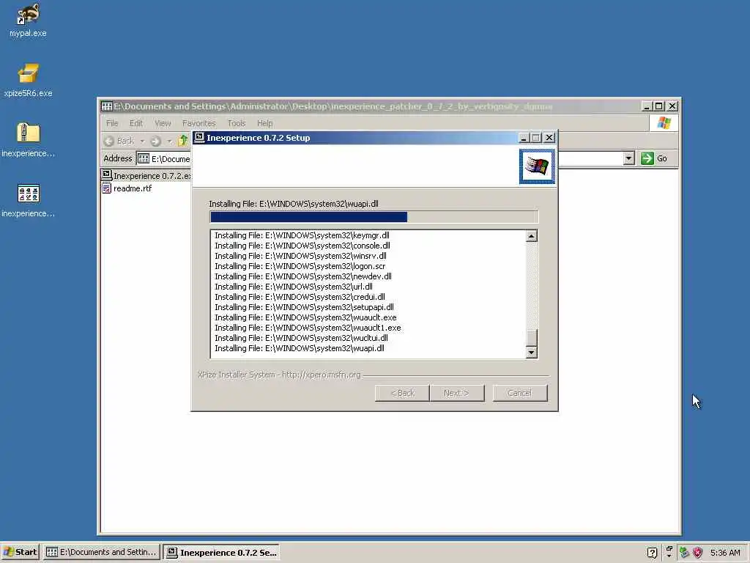Viewport: 750px width, 563px height.
Task: Click the log line for console.dll
Action: click(302, 246)
